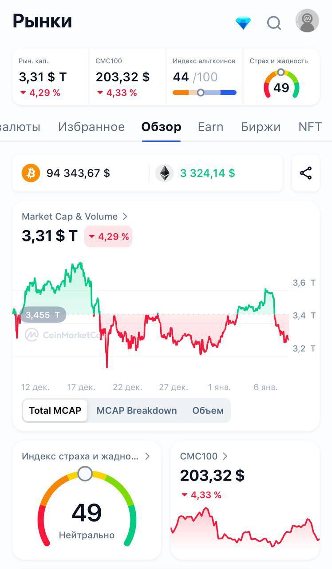Viewport: 332px width, 569px height.
Task: Open CMC100 details via chevron
Action: pos(225,456)
